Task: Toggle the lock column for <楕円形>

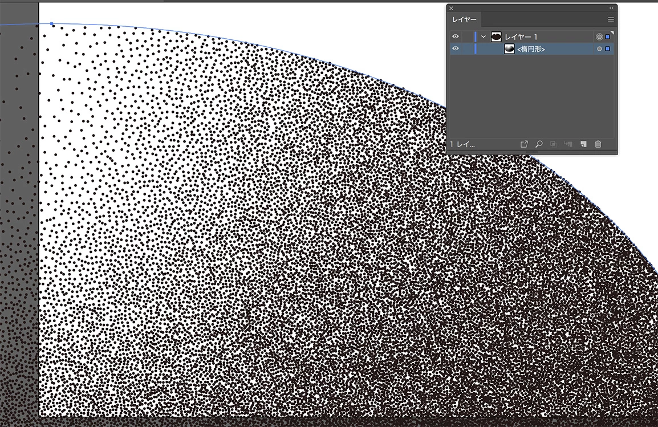Action: point(467,49)
